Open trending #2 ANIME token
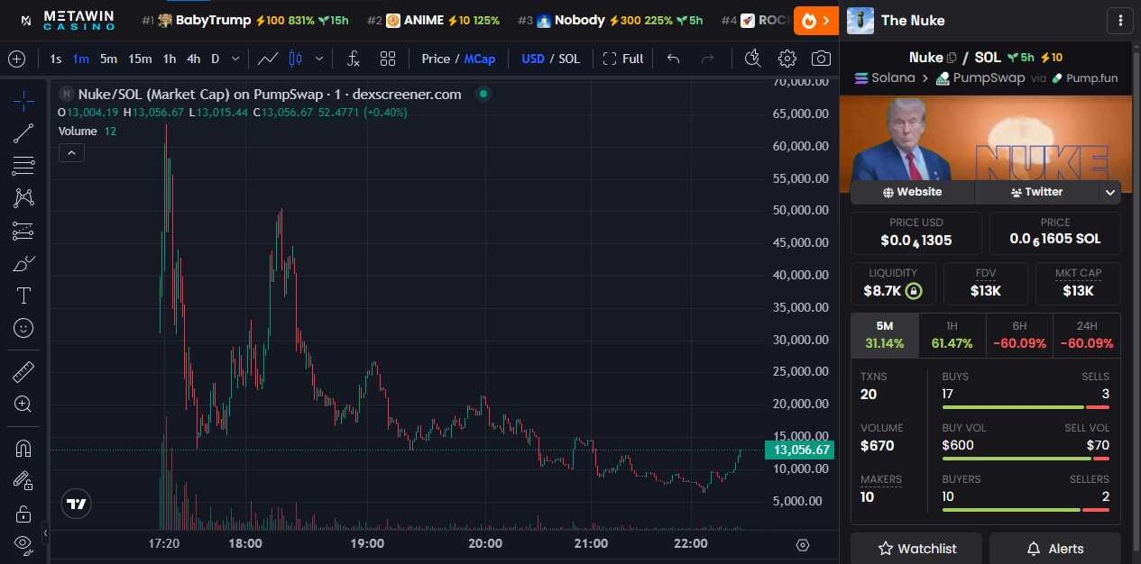1141x564 pixels. (x=433, y=20)
